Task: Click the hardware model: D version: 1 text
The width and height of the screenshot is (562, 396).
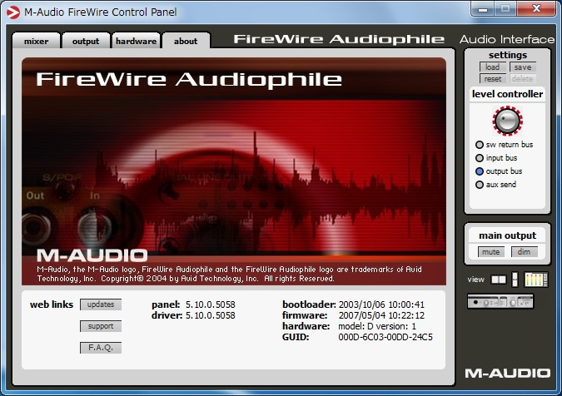Action: coord(377,326)
